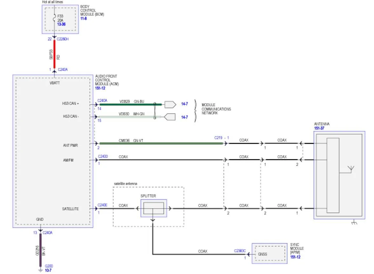Select the GNSS label in the SYNC module
Screen dimensions: 374x274
pyautogui.click(x=262, y=254)
